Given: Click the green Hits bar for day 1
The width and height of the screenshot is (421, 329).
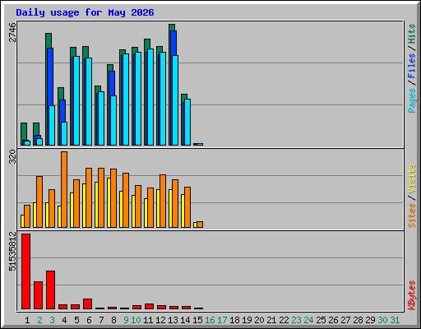Looking at the screenshot, I should click(x=24, y=132).
